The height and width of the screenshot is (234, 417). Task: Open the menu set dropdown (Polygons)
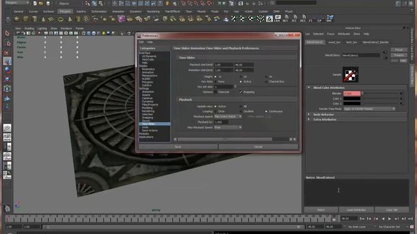[16, 3]
